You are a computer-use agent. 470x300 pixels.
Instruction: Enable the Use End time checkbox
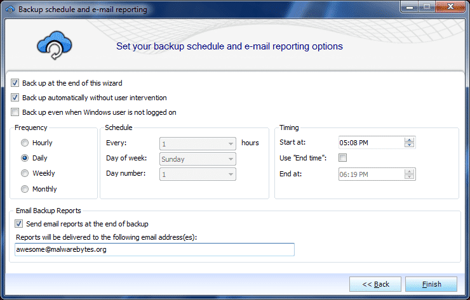343,157
